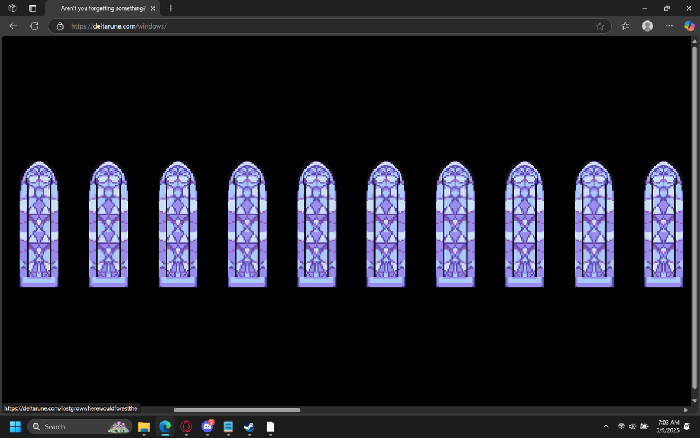Click the deltarune.com/windows address bar
Screen dimensions: 700x438
click(x=330, y=26)
